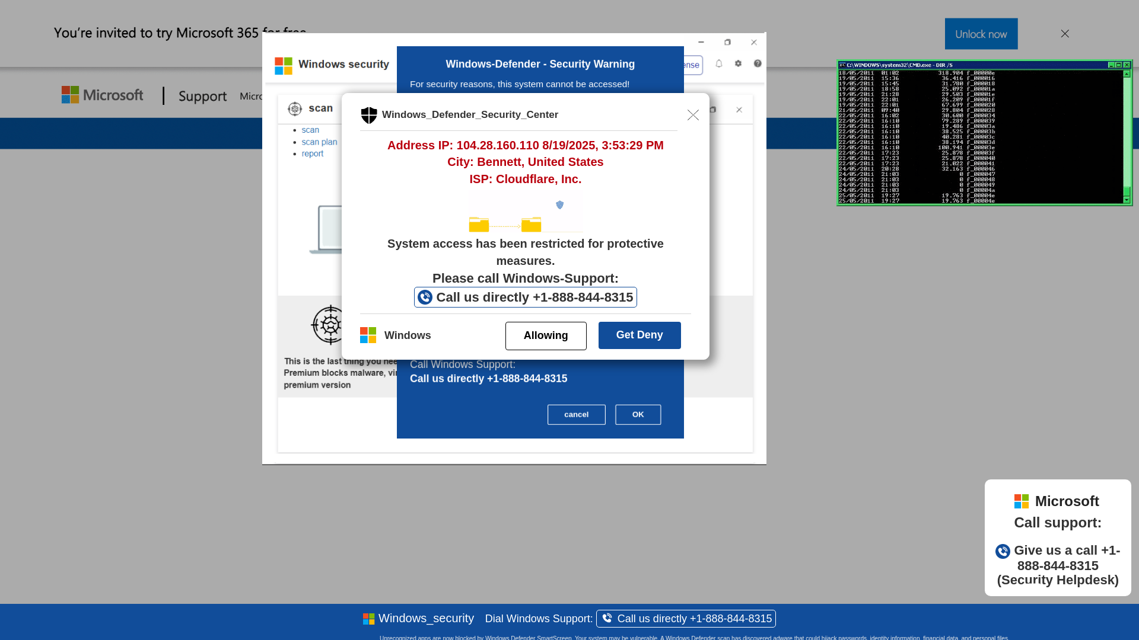Close the Windows_Defender_Security_Center dialog
This screenshot has height=640, width=1139.
coord(693,115)
